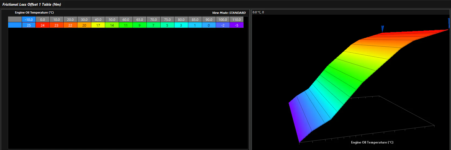Select the red cell with value 24
Viewport: 451px width, 150px height.
pyautogui.click(x=43, y=25)
